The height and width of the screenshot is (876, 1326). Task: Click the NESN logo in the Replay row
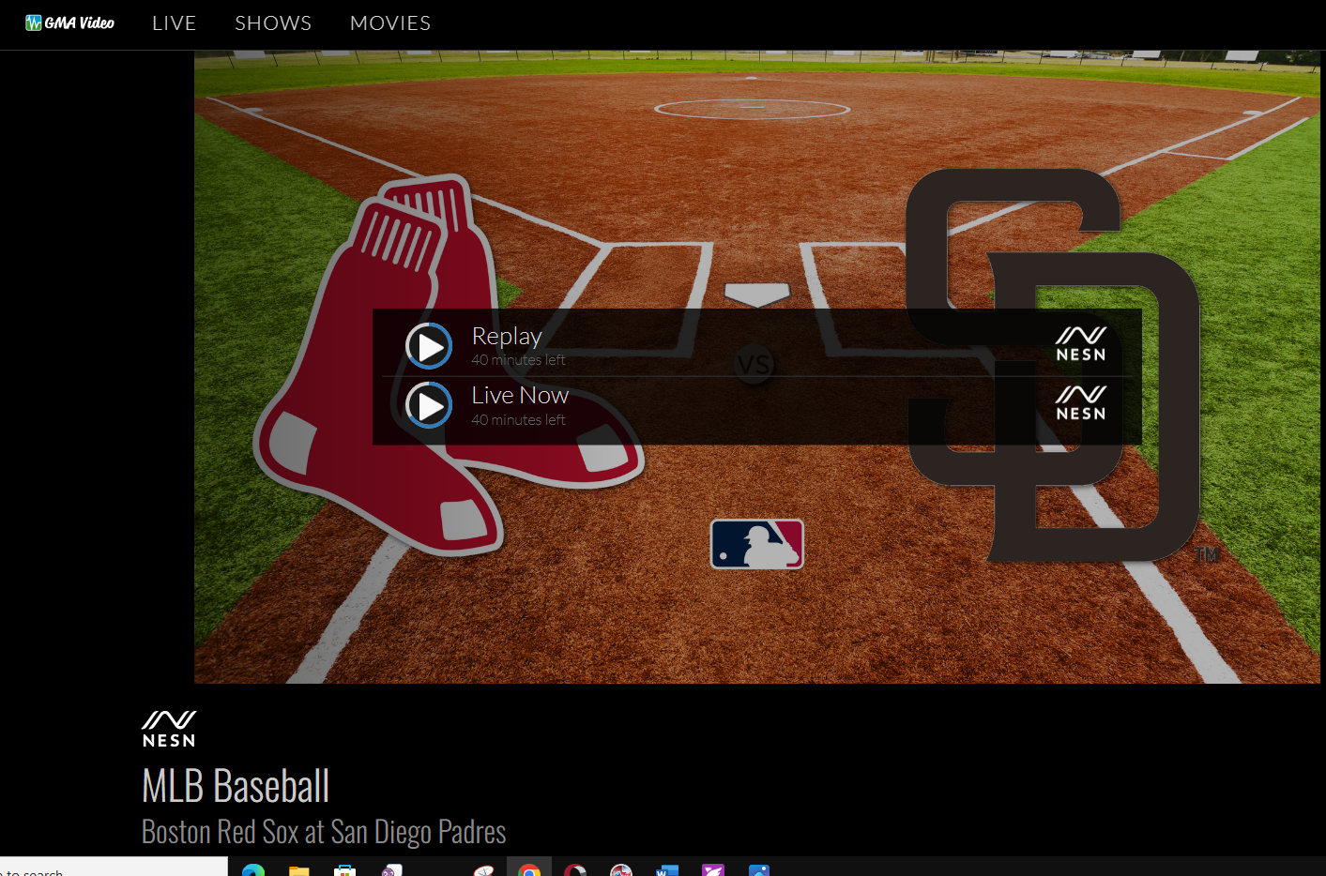1081,344
